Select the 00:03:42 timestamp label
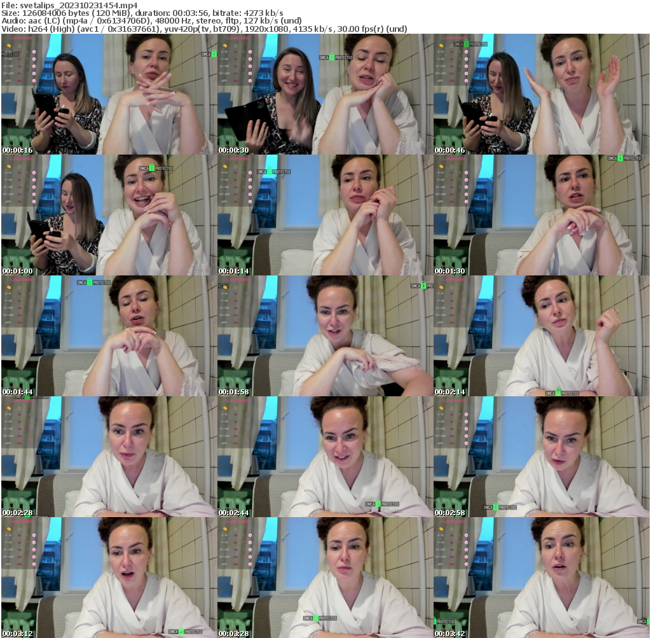The height and width of the screenshot is (638, 651). click(449, 634)
